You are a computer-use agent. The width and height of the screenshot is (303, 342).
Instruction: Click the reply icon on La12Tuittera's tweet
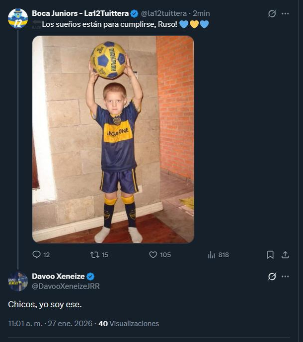click(36, 254)
